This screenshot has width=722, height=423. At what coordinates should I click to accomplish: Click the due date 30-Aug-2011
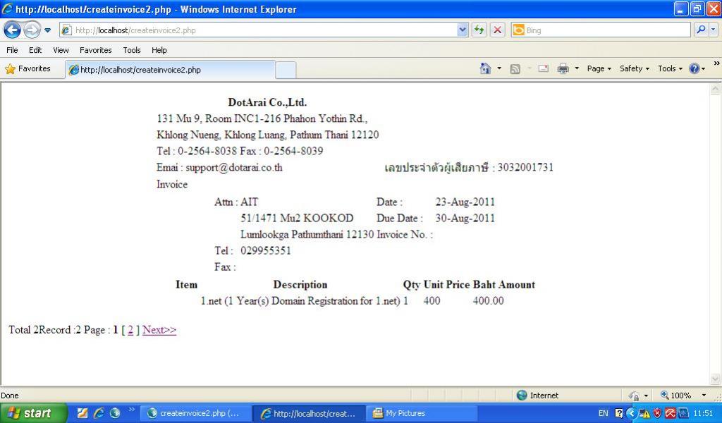[465, 218]
